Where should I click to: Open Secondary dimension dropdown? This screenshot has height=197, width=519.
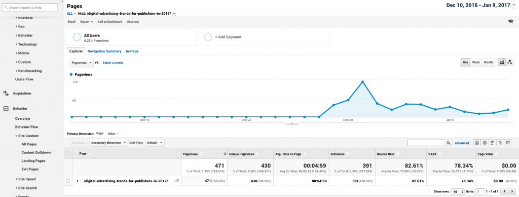tap(108, 143)
